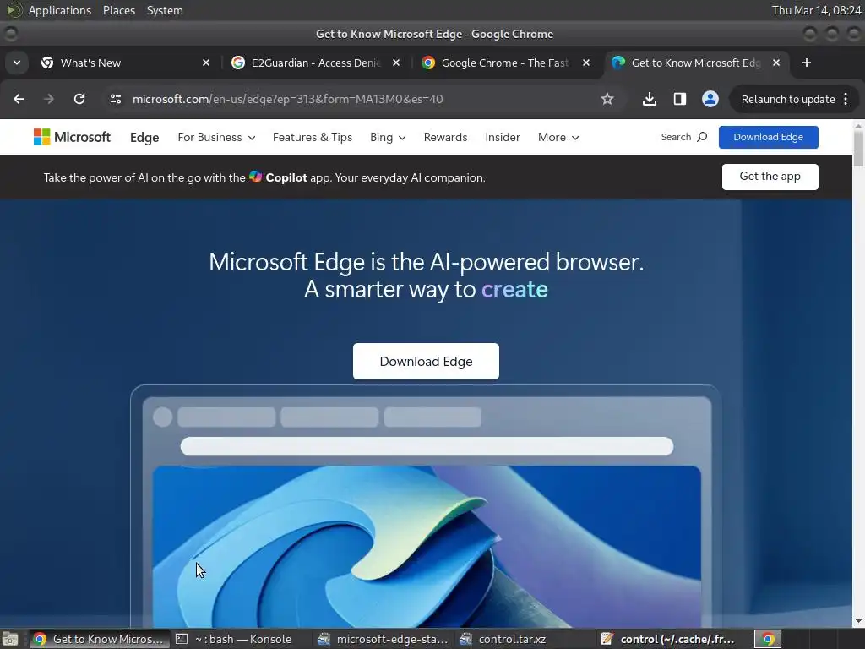This screenshot has height=649, width=865.
Task: Close the Get to Know Microsoft Edge tab
Action: 776,63
